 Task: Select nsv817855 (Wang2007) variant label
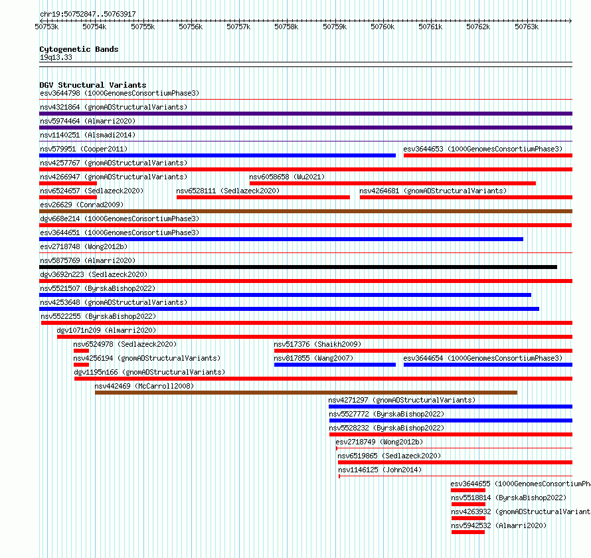click(x=313, y=358)
